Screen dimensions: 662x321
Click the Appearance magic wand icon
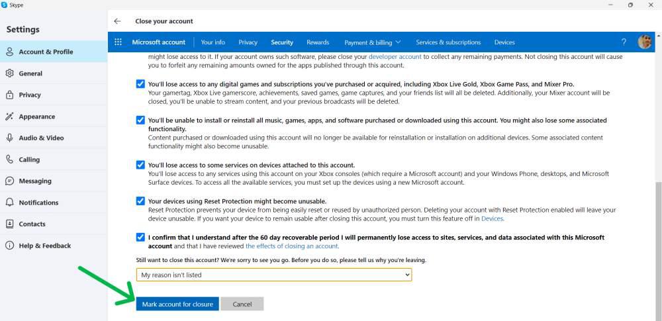click(x=9, y=116)
